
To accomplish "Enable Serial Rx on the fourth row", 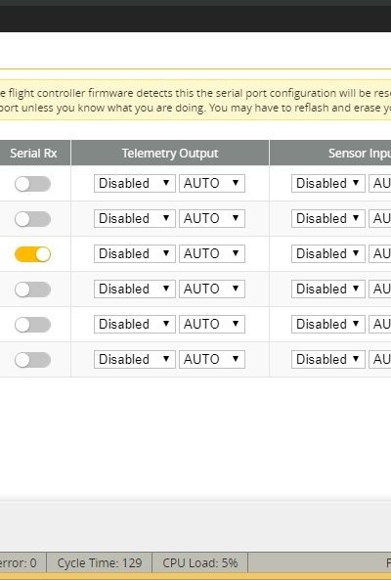I will pos(32,290).
